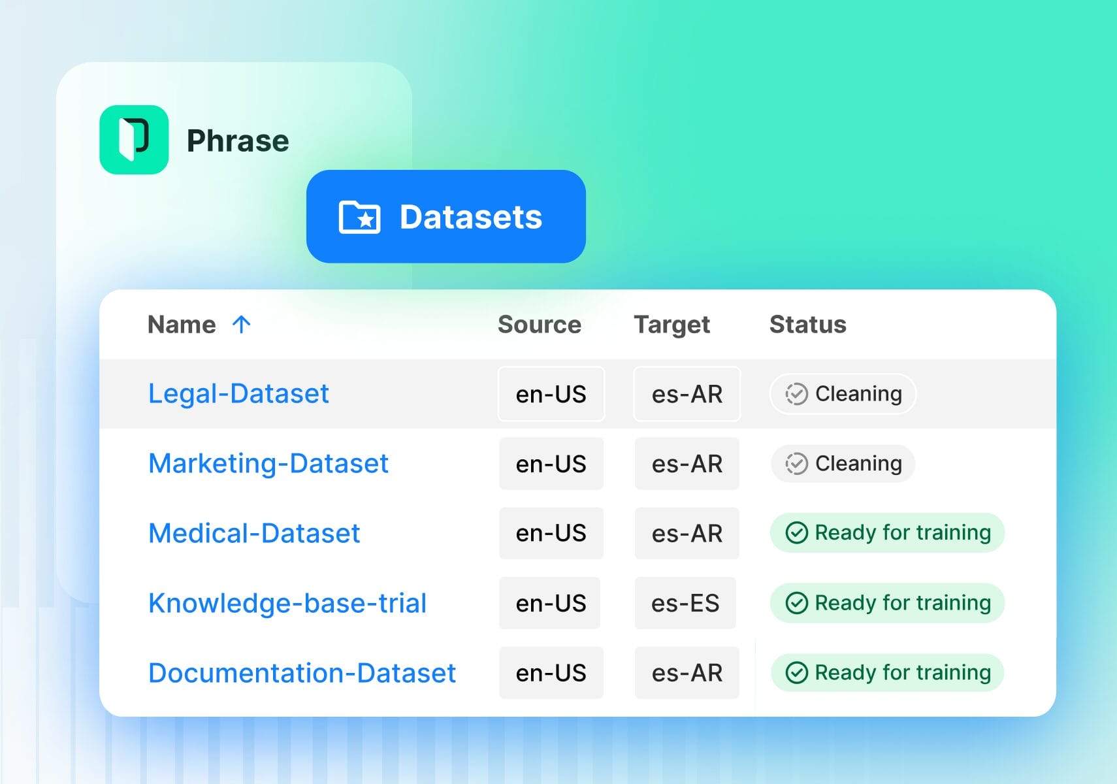Open the es-AR target chip for Marketing-Dataset
This screenshot has height=784, width=1117.
(687, 463)
